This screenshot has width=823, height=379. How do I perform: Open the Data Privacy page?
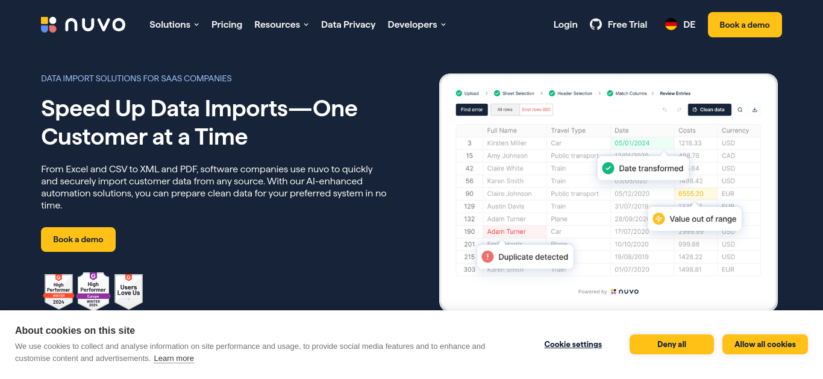point(348,25)
